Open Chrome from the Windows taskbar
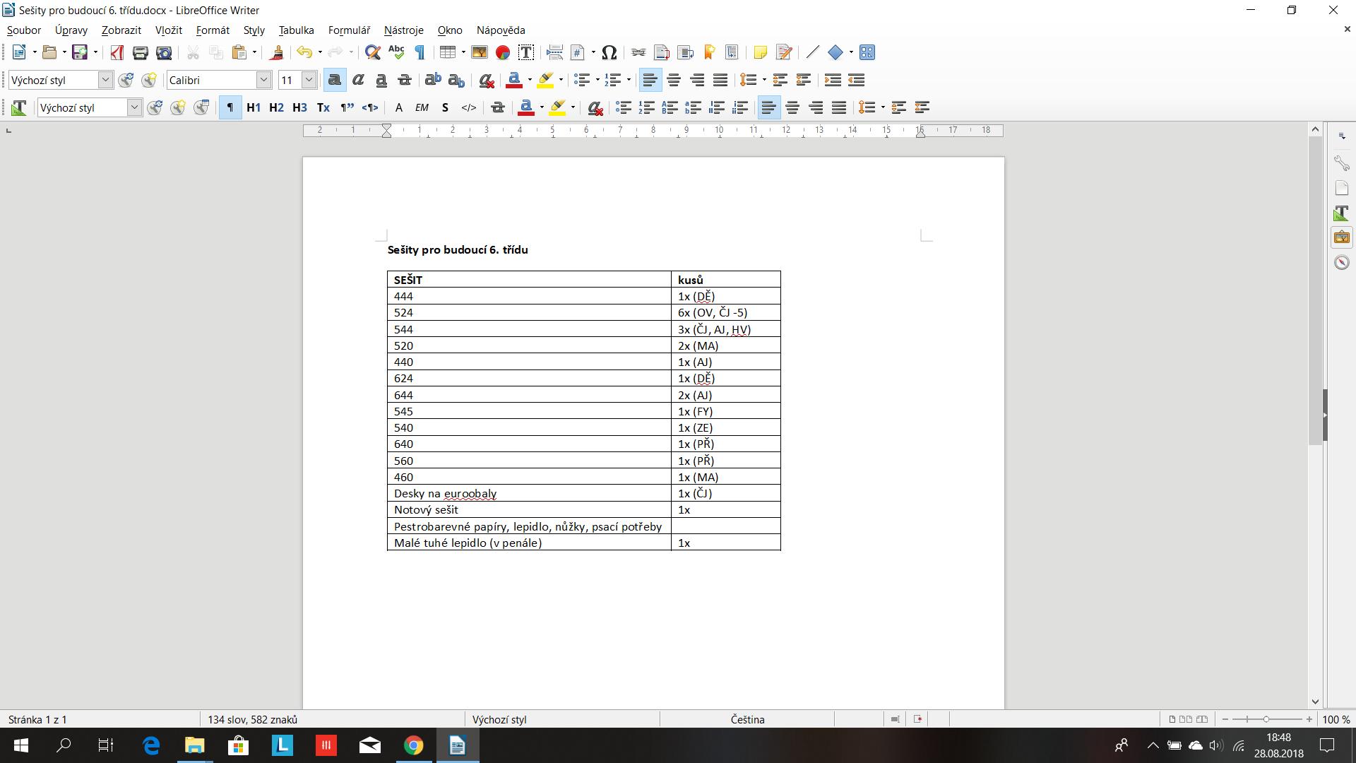Screen dimensions: 1356x763 tap(414, 745)
